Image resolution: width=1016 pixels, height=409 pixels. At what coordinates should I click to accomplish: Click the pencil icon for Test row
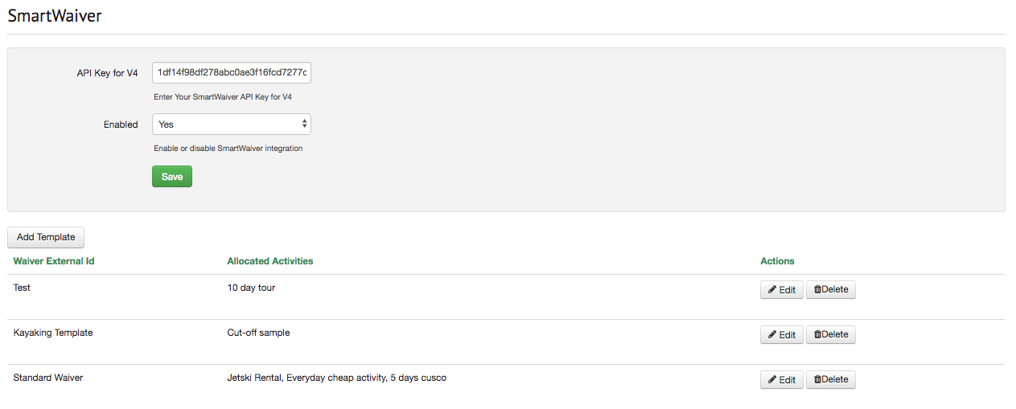772,290
